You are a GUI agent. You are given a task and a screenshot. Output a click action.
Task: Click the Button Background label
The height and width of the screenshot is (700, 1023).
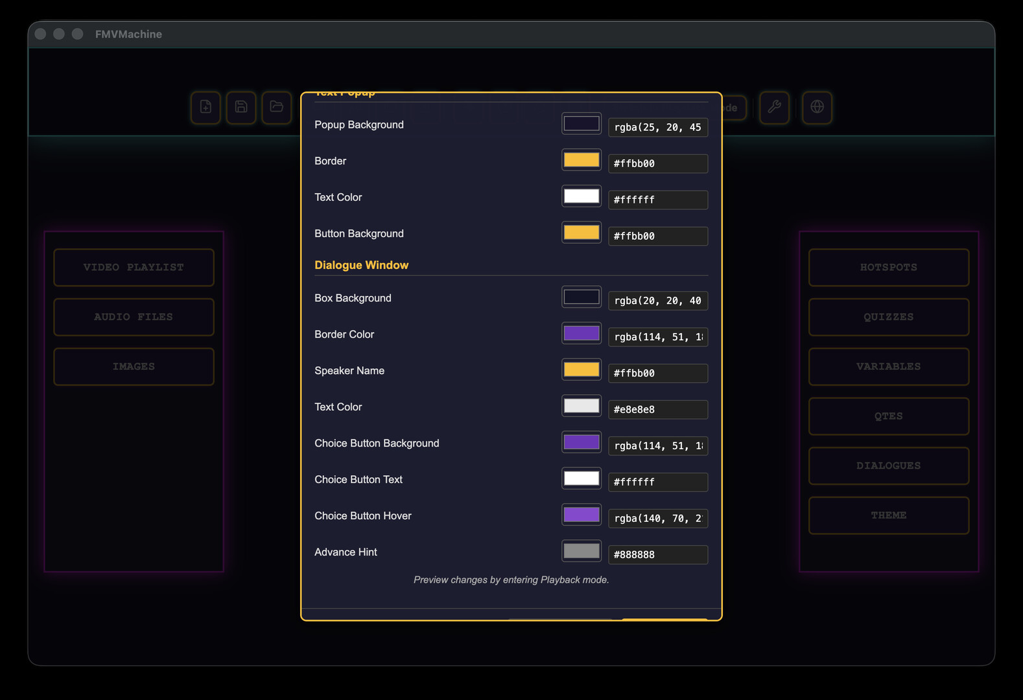359,233
